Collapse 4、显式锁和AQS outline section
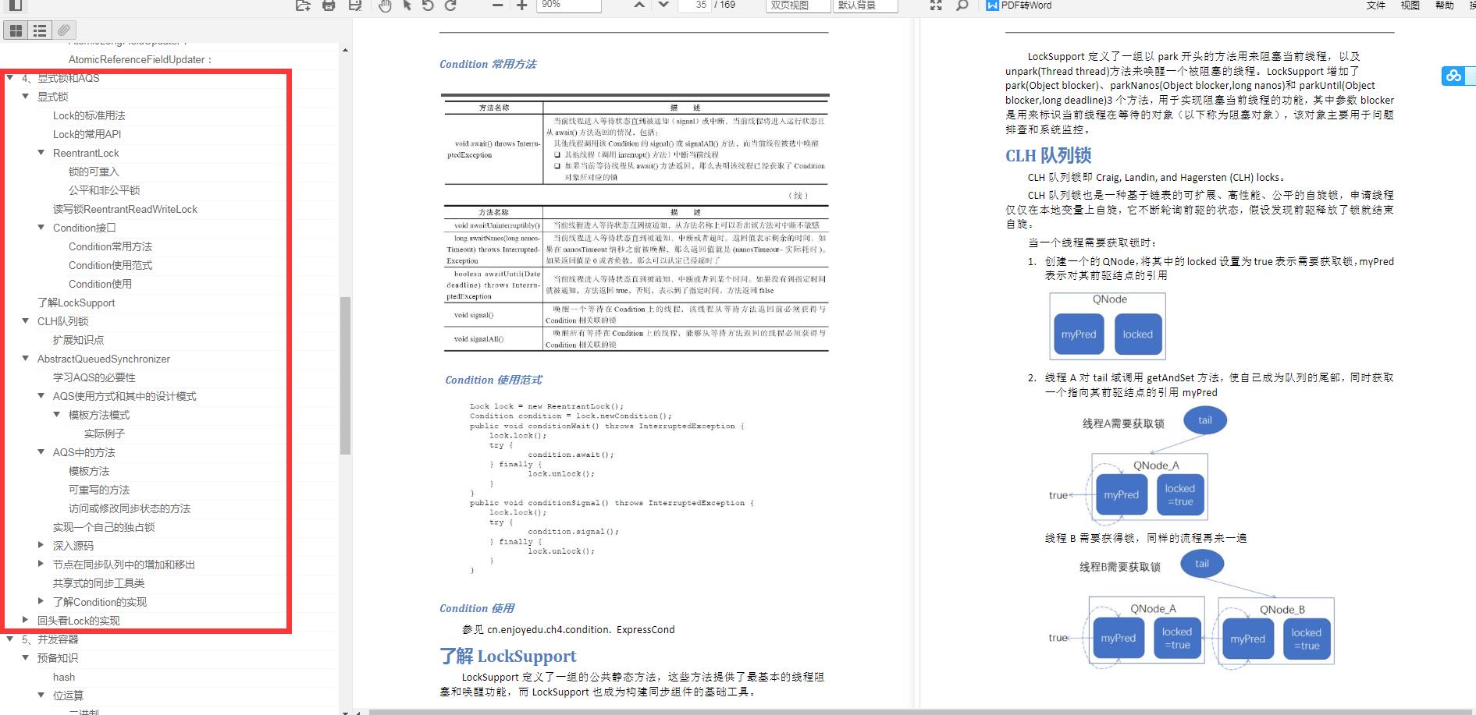Screen dimensions: 1476x715 10,78
